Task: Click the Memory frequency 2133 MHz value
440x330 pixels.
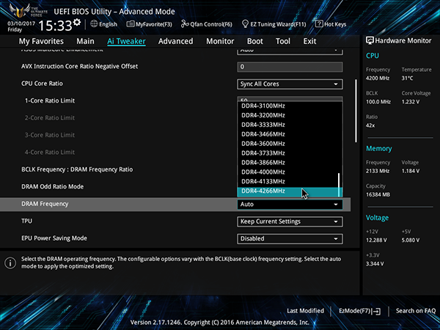Action: (378, 171)
